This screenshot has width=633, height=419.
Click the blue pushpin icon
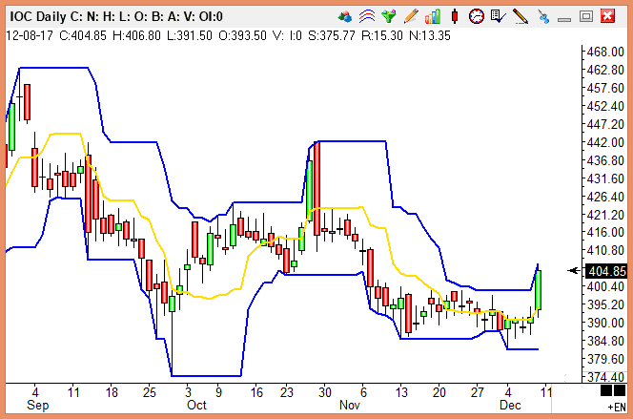click(x=543, y=15)
